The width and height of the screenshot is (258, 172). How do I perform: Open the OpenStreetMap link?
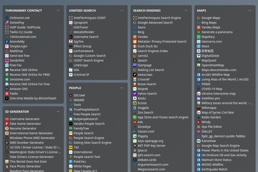tap(213, 65)
